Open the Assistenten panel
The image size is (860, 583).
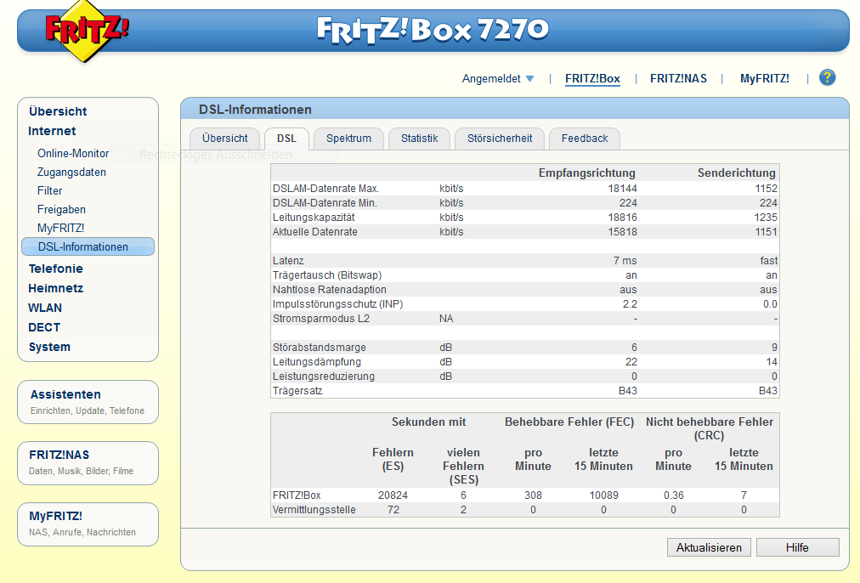coord(88,402)
